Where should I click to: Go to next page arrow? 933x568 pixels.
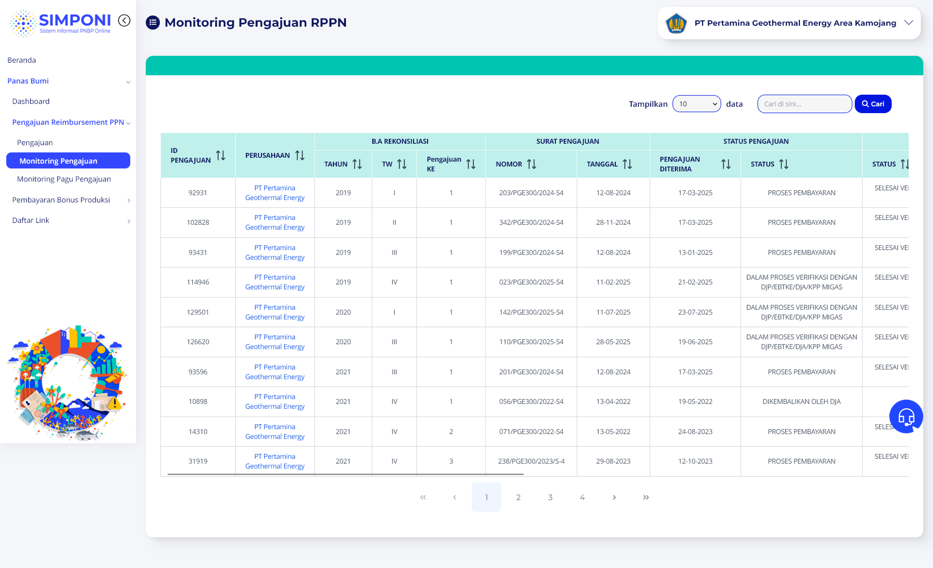click(x=614, y=497)
